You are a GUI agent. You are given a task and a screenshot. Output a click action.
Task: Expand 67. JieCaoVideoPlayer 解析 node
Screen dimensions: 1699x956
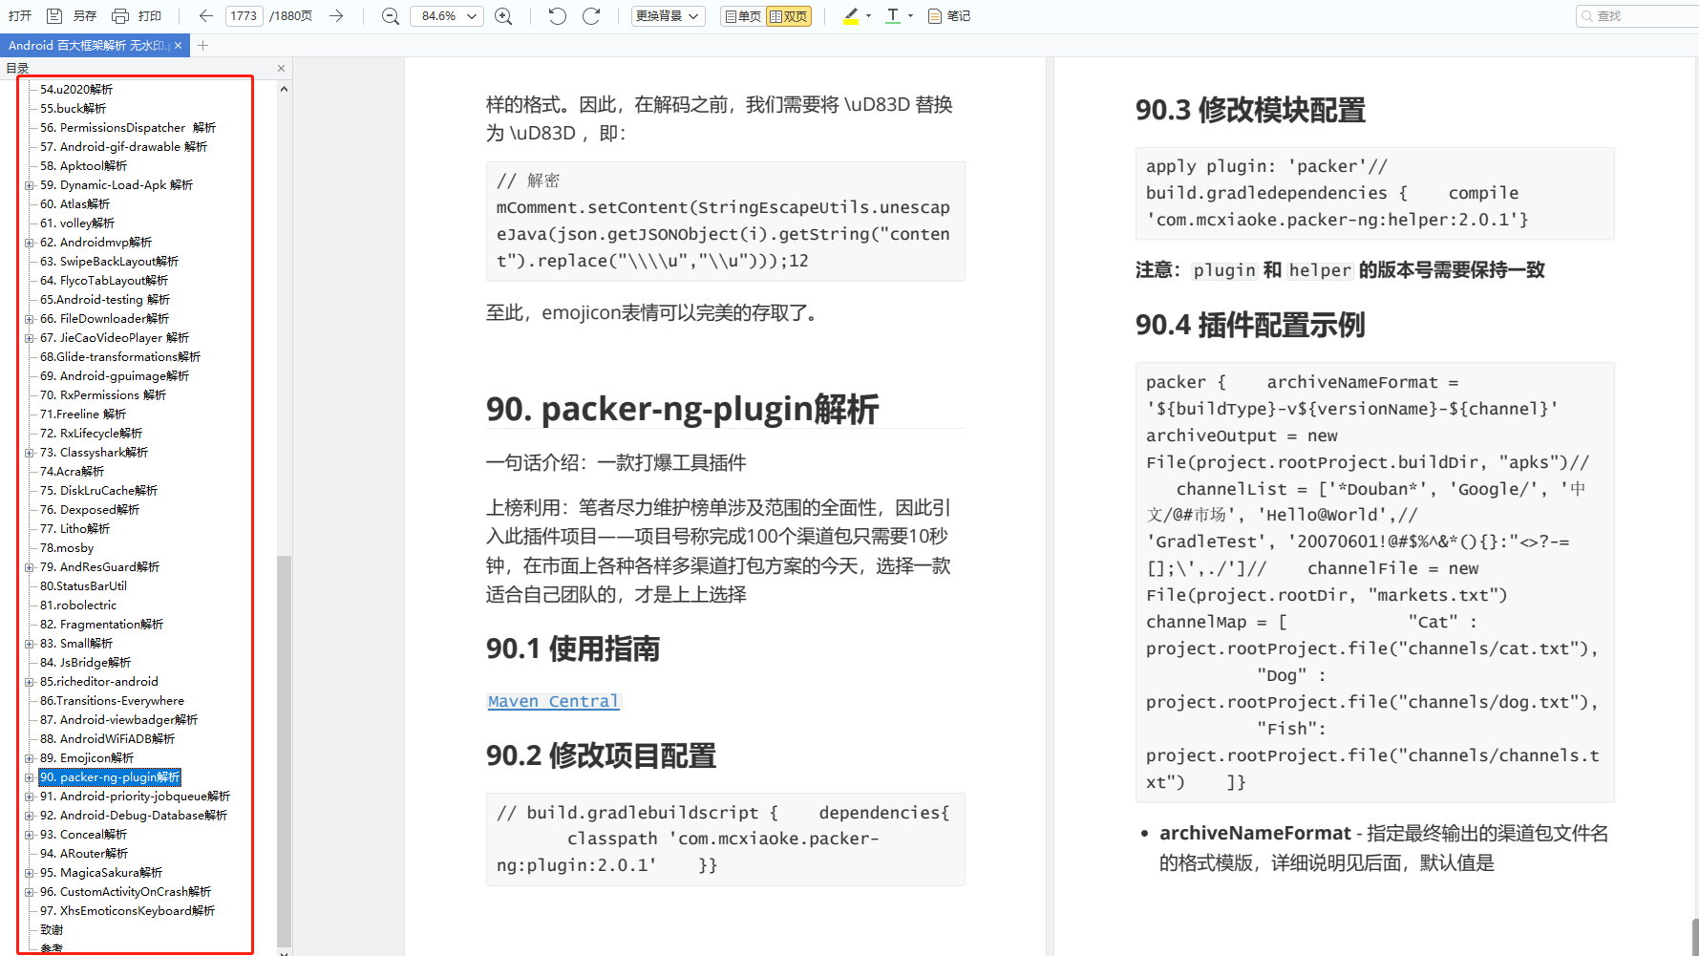(x=30, y=338)
